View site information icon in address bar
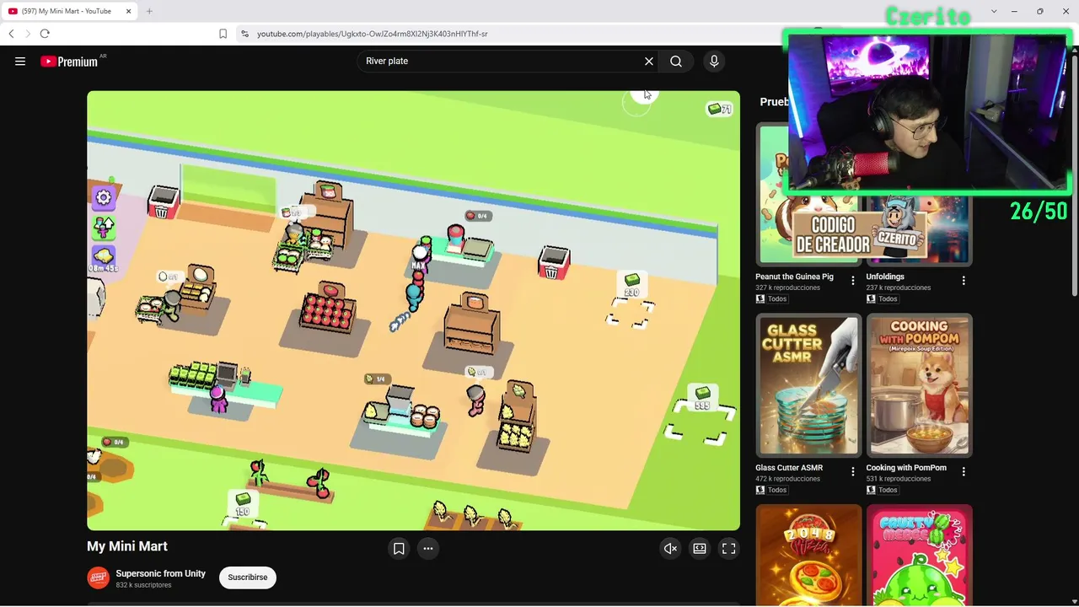Image resolution: width=1079 pixels, height=607 pixels. (244, 34)
